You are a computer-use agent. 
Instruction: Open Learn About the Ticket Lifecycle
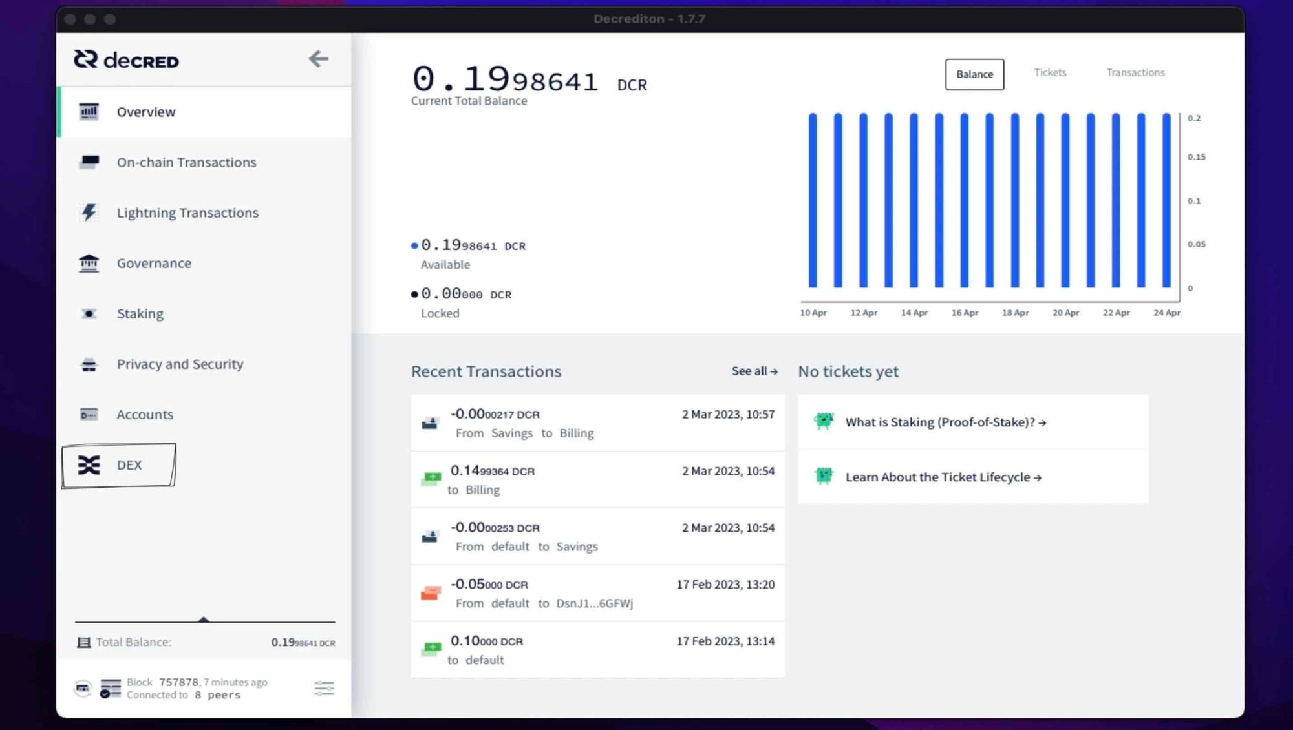coord(943,477)
